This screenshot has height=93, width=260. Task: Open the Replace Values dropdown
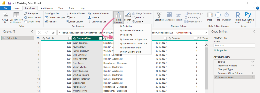76,13
